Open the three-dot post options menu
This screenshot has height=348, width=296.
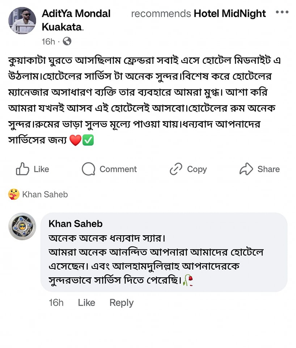[x=282, y=12]
